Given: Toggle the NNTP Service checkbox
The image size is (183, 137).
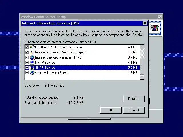Looking at the screenshot, I should tap(27, 63).
